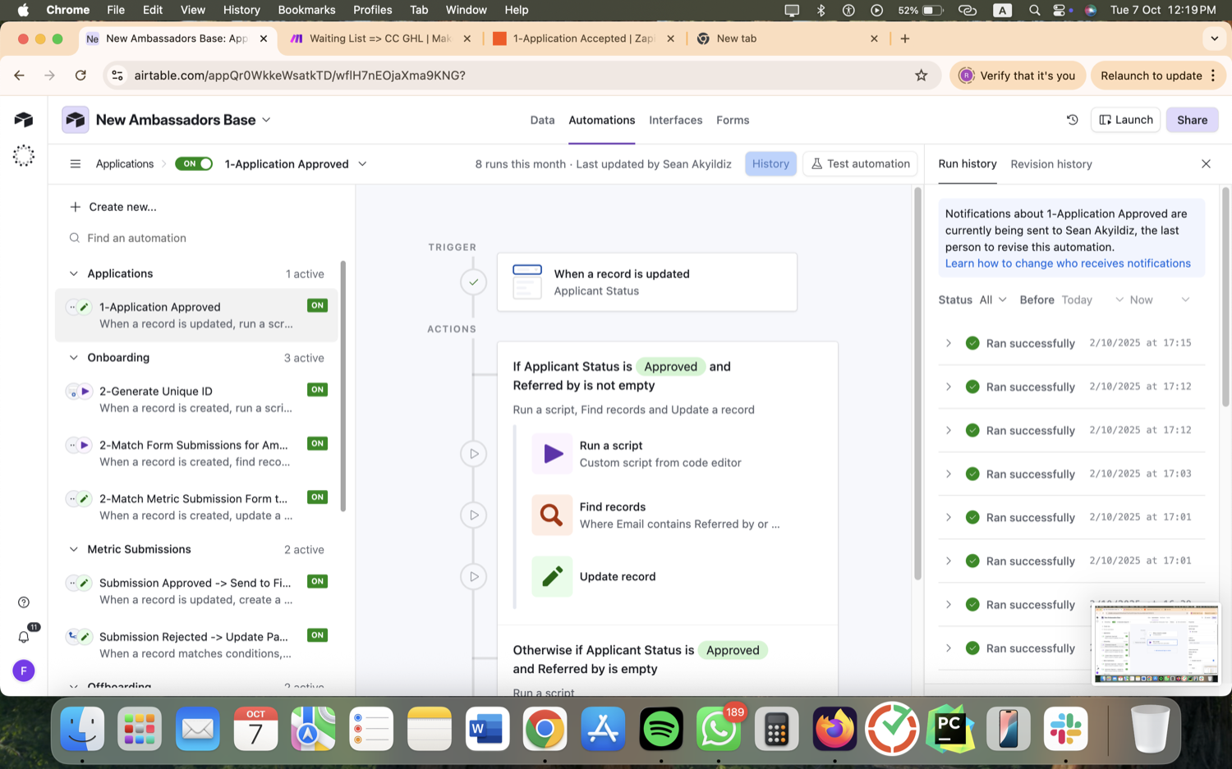Click Relaunch to update button
1232x769 pixels.
(1158, 76)
